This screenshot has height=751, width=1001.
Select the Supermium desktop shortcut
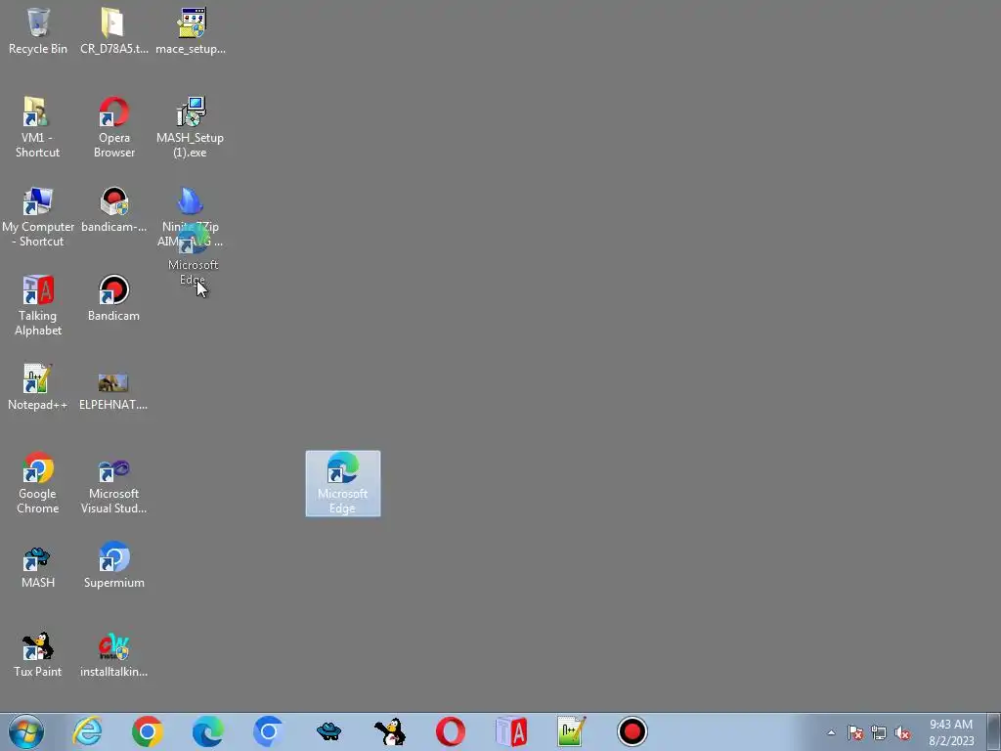pos(113,565)
